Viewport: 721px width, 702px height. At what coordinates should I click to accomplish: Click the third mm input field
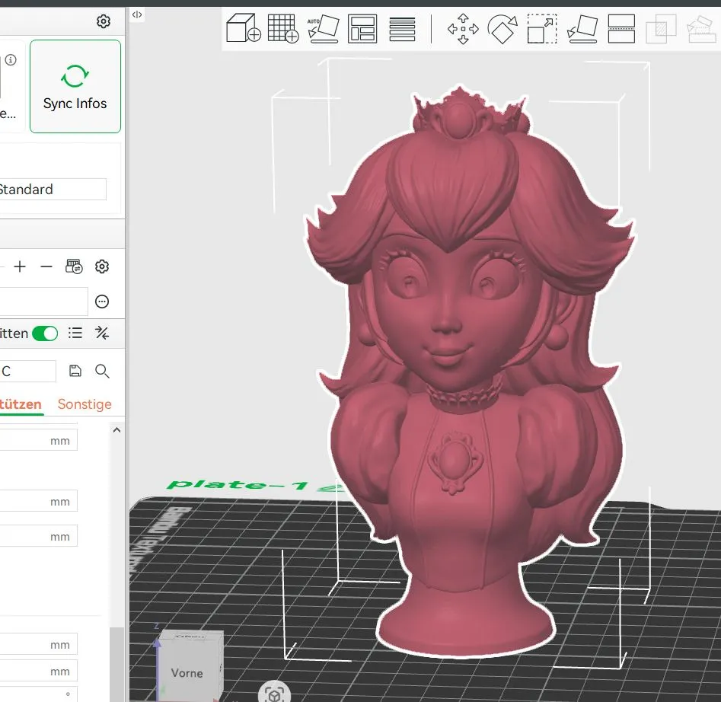(x=39, y=536)
